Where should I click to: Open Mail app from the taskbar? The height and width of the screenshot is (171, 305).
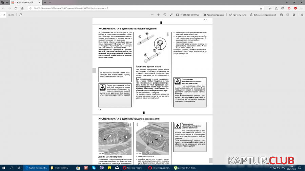[117, 168]
